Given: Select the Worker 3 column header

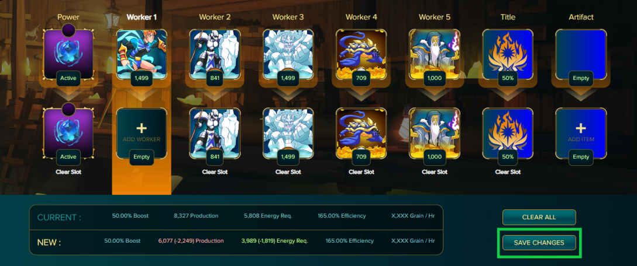Looking at the screenshot, I should click(x=288, y=17).
